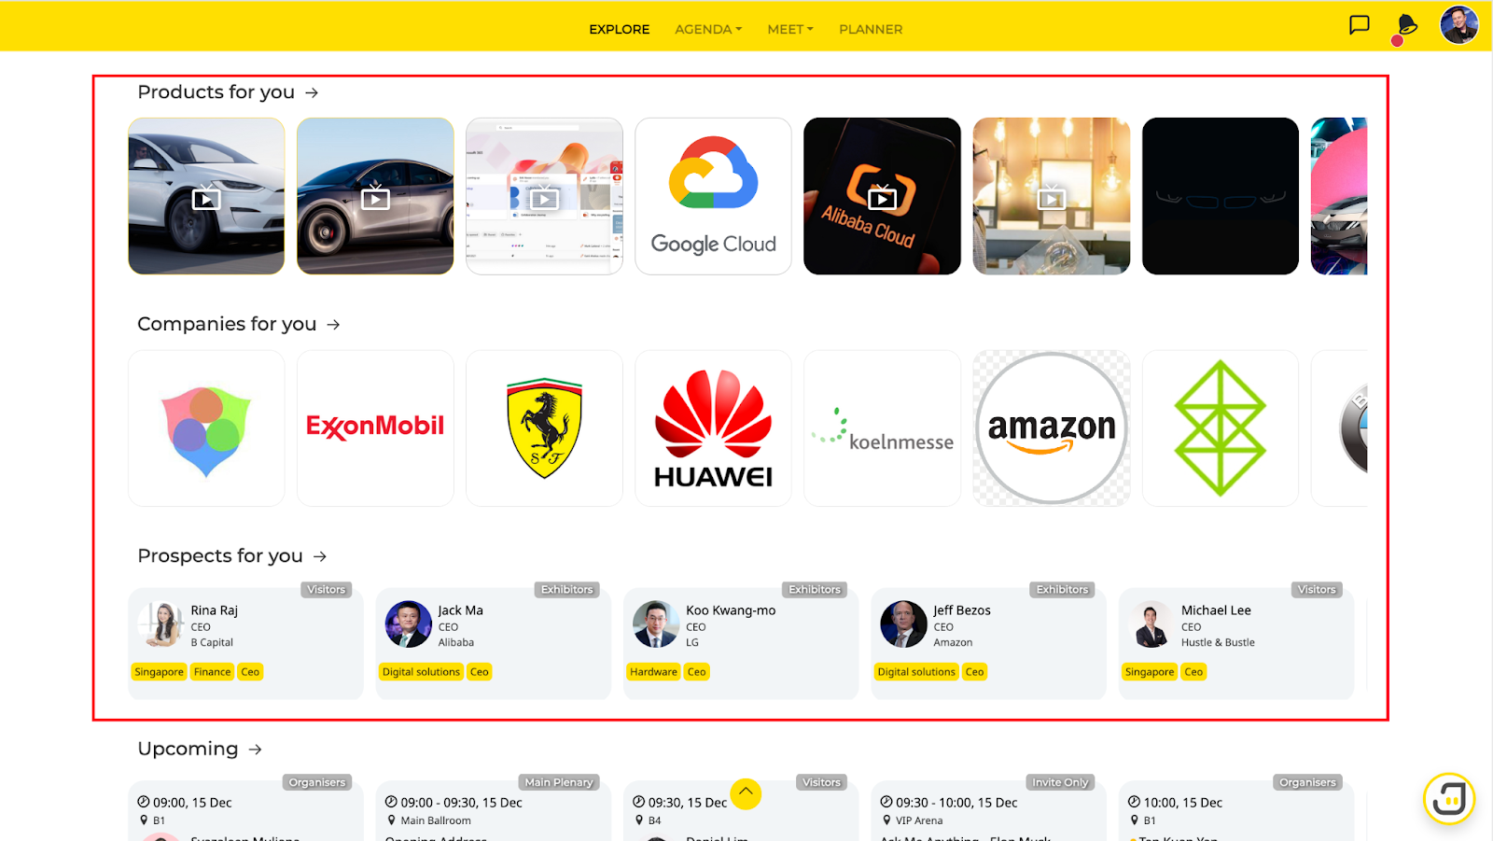Screen dimensions: 1493x841
Task: Click the yellow scroll-up chevron button
Action: 746,793
